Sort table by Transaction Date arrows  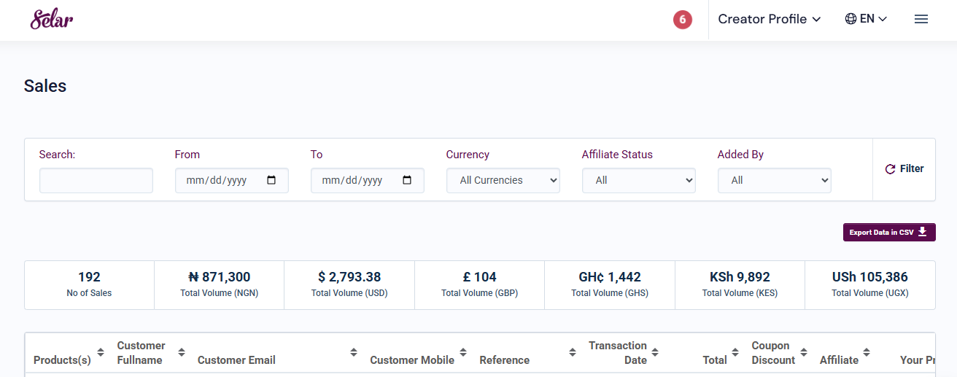pos(655,353)
